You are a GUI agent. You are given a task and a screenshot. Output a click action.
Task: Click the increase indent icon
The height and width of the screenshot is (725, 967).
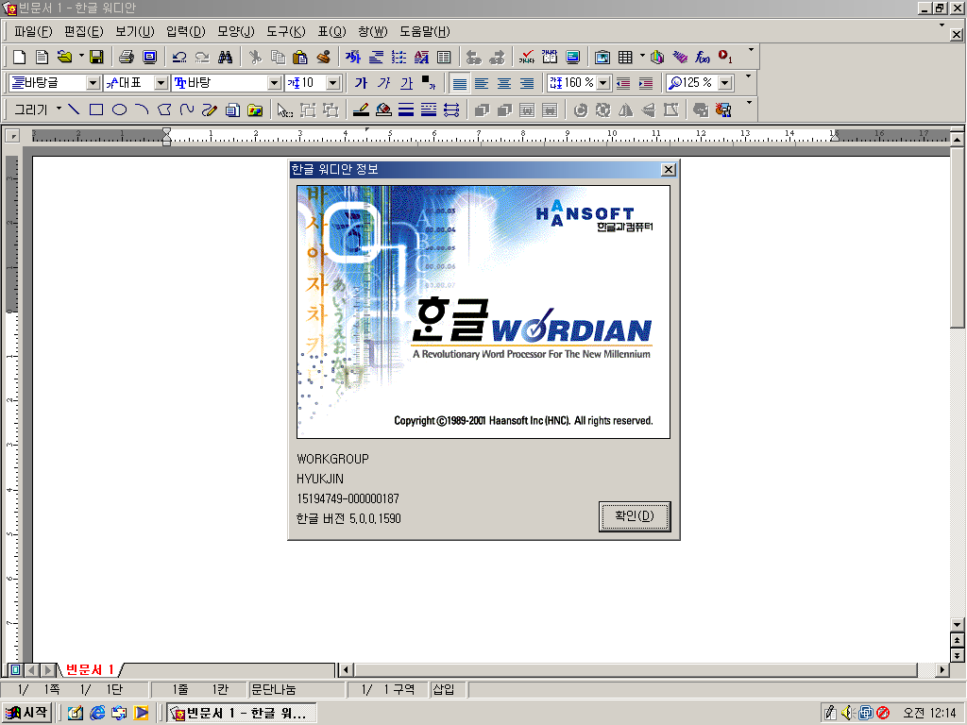pos(646,83)
